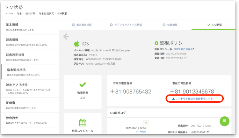Click the group path /demo_company1/営業部

pyautogui.click(x=101, y=64)
